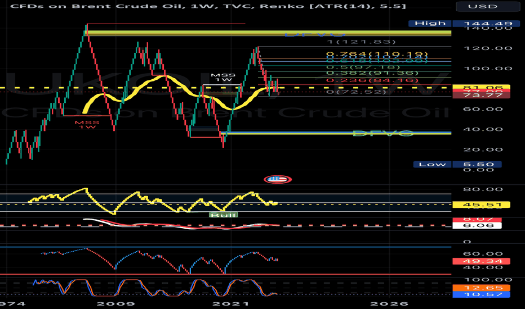Click the red 49.34 indicator value tag
Image resolution: width=525 pixels, height=309 pixels.
[481, 261]
